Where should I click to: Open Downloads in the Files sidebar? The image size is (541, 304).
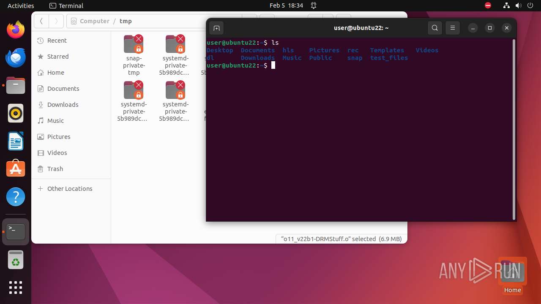pos(71,105)
